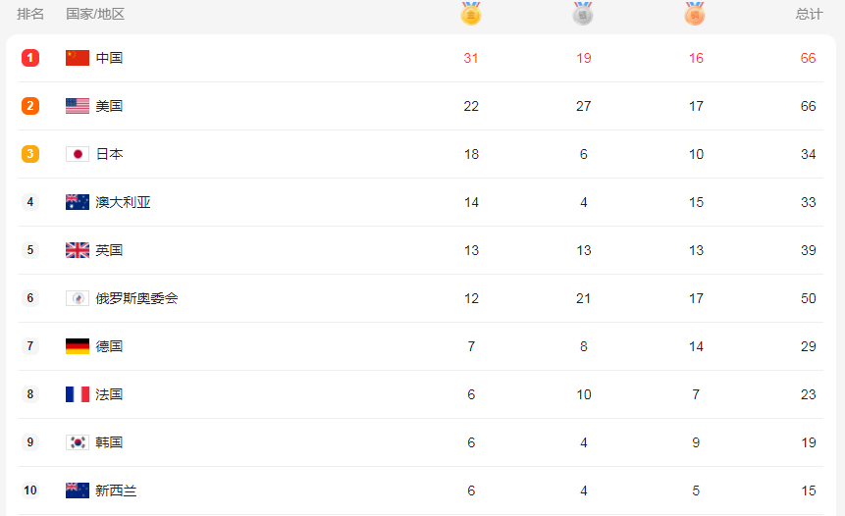Click the France flag icon

pyautogui.click(x=78, y=394)
